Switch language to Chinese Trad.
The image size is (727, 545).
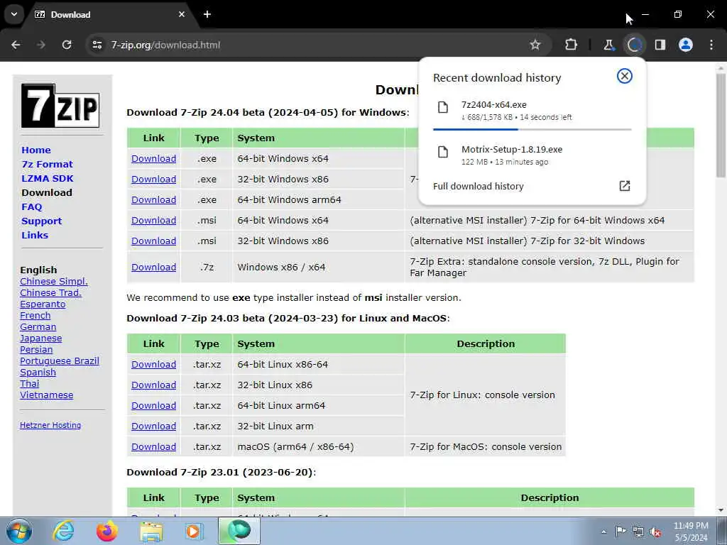pos(50,293)
